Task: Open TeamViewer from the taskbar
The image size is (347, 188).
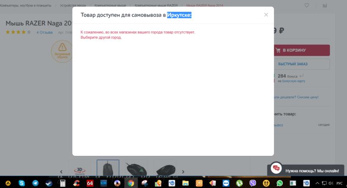Action: coord(226,183)
